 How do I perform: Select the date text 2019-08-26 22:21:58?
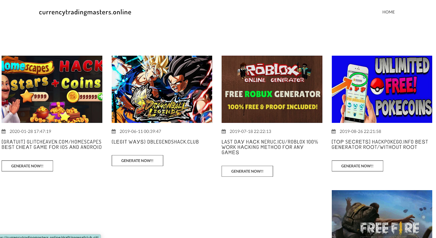click(360, 132)
